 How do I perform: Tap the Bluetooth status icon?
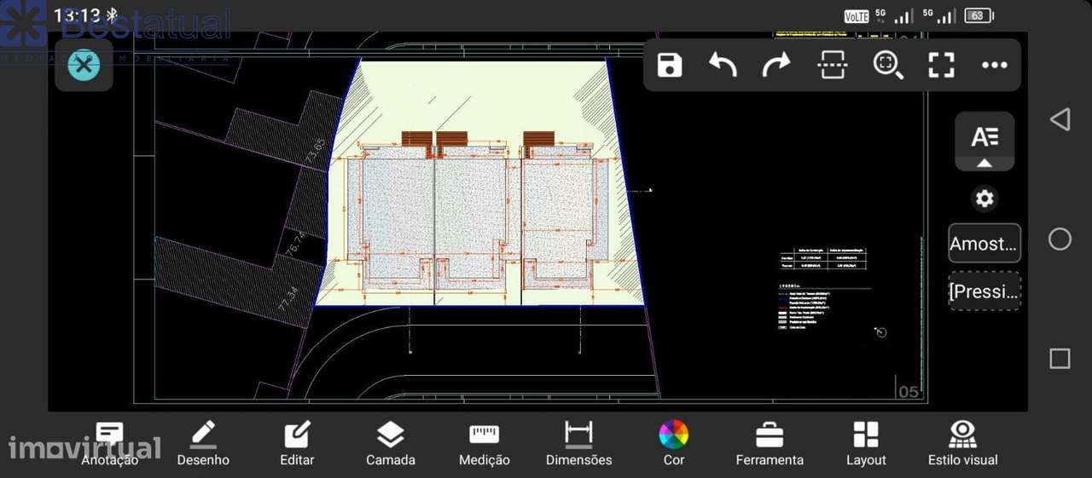[112, 15]
